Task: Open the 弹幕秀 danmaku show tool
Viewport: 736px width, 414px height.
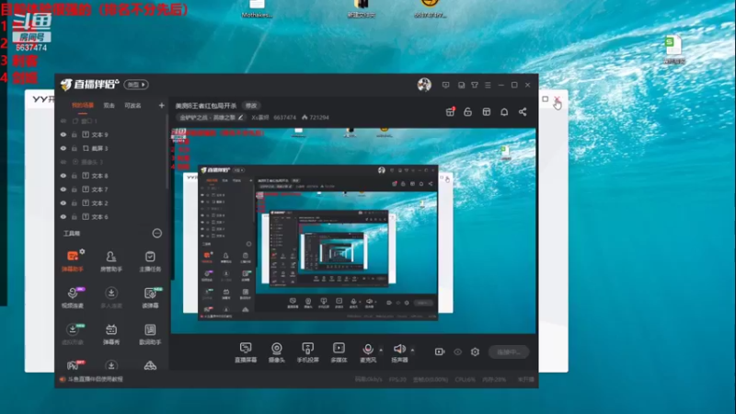Action: coord(111,334)
